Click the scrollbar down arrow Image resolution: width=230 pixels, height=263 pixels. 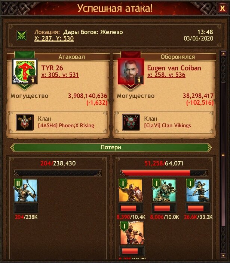point(223,255)
